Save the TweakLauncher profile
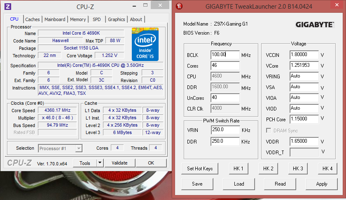 (197, 184)
